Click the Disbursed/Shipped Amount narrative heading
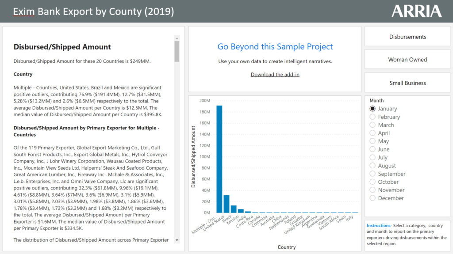Viewport: 453px width, 254px height. point(62,47)
